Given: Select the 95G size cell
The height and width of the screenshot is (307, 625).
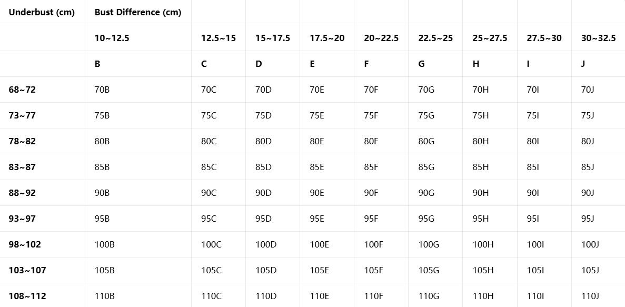Looking at the screenshot, I should tap(426, 219).
